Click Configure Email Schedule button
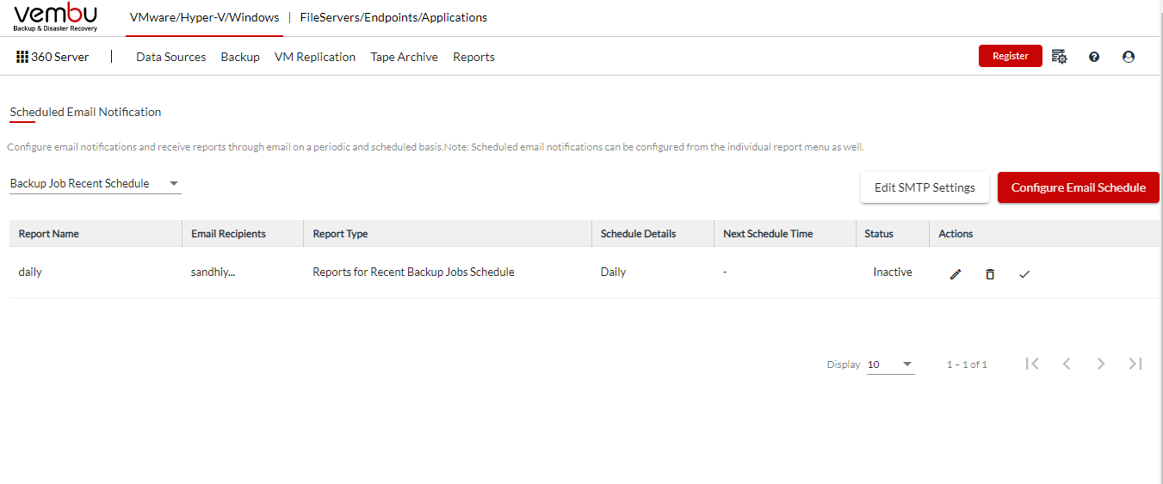1163x484 pixels. (x=1079, y=187)
